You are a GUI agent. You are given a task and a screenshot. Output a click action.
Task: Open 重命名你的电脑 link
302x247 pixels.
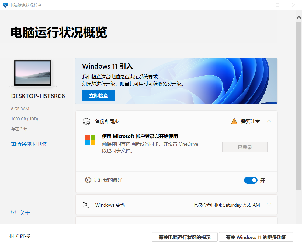click(x=29, y=144)
